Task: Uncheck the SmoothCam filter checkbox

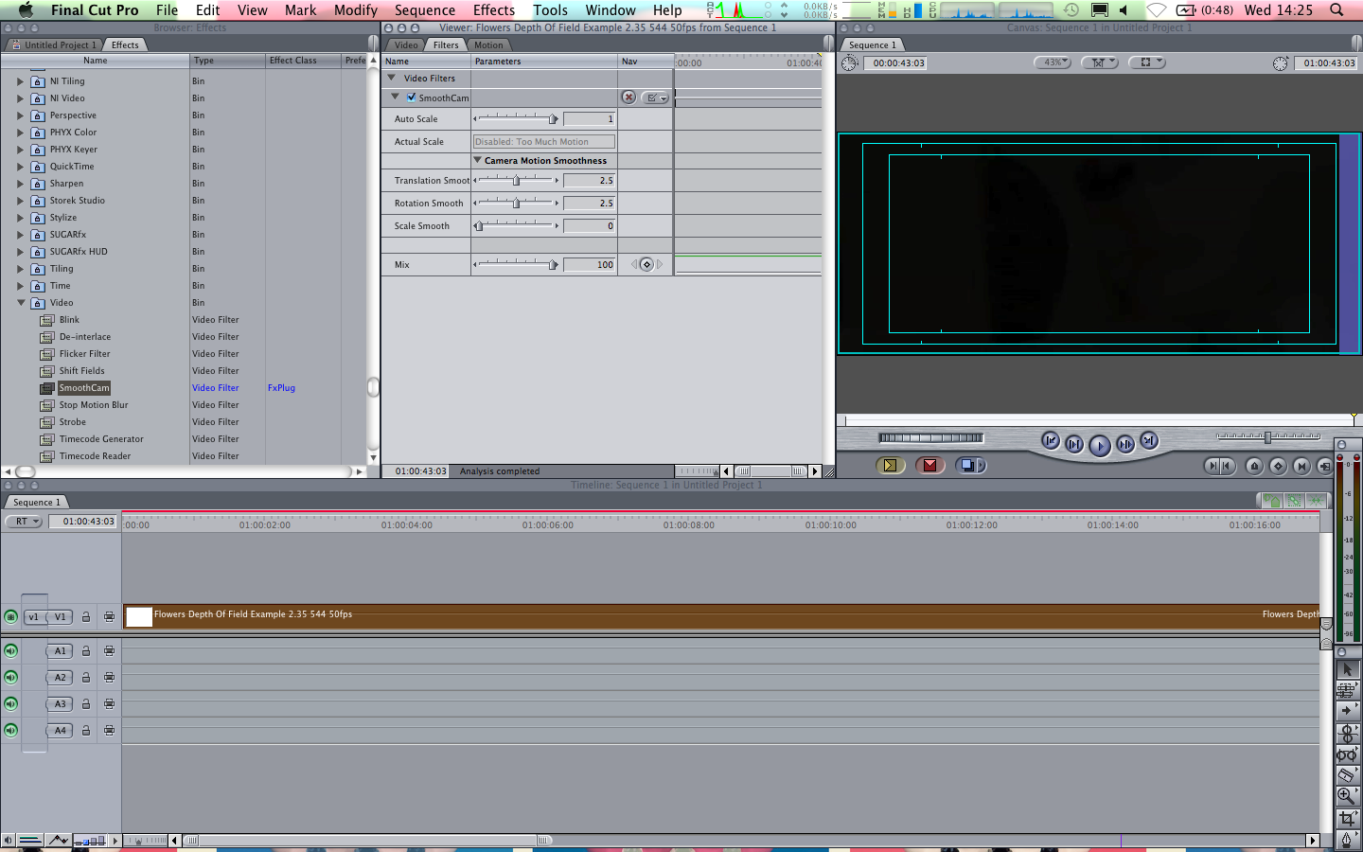Action: (x=411, y=98)
